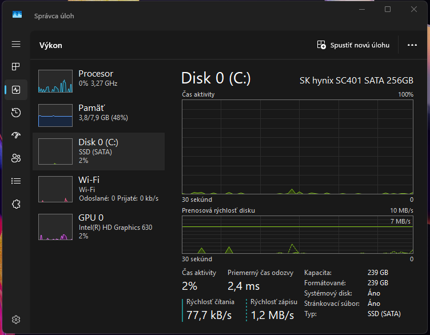This screenshot has height=335, width=430.
Task: Go to the Users page icon
Action: (x=16, y=158)
